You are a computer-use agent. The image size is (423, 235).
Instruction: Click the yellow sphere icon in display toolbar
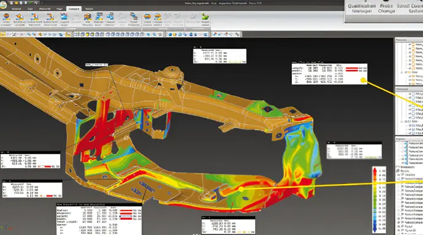pos(175,34)
